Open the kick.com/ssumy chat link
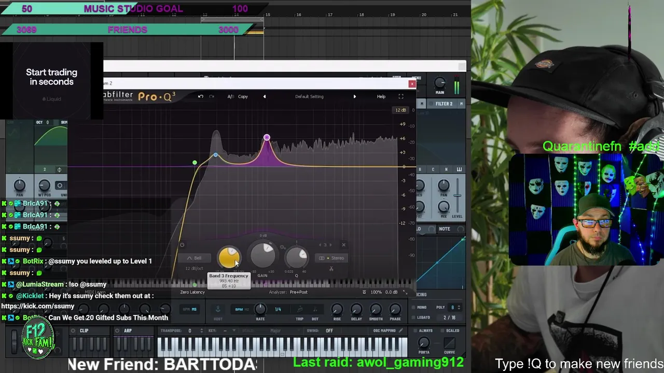 tap(38, 306)
